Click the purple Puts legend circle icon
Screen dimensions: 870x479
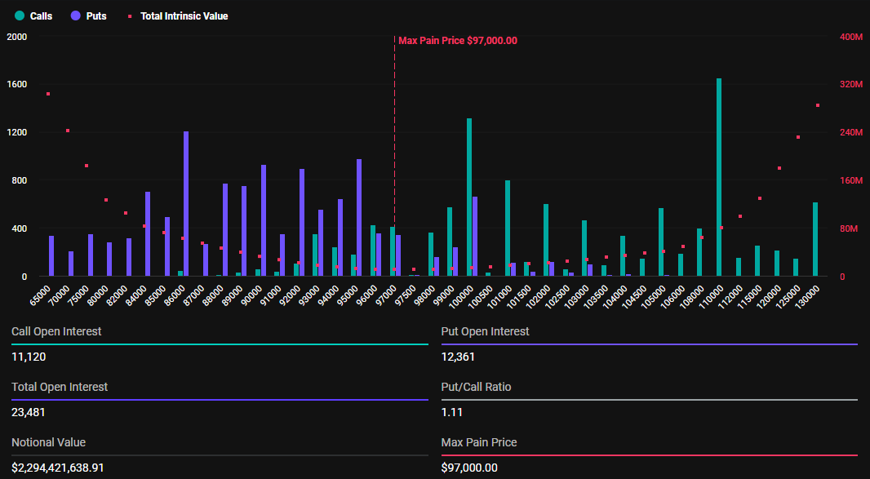tap(76, 16)
